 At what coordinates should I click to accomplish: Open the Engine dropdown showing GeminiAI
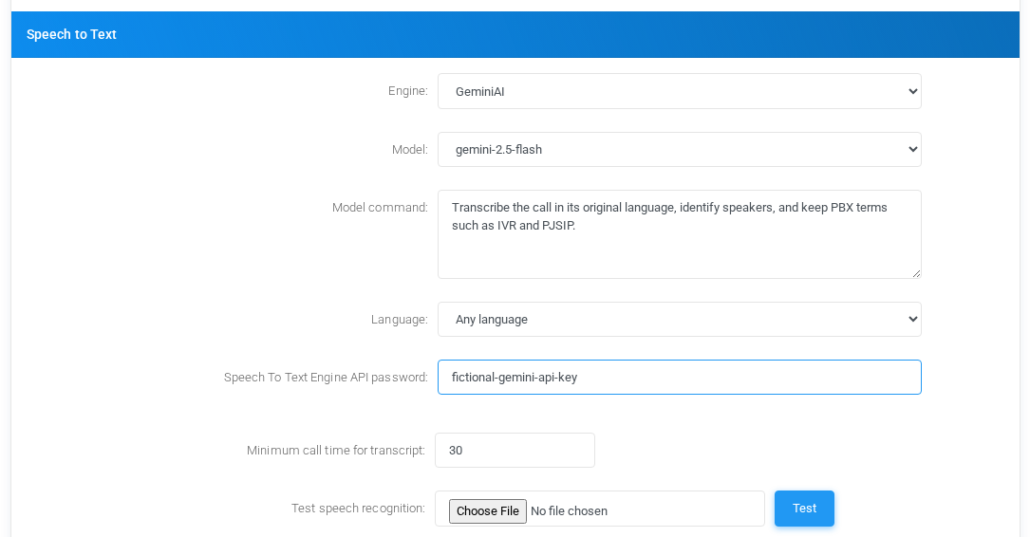[x=679, y=91]
